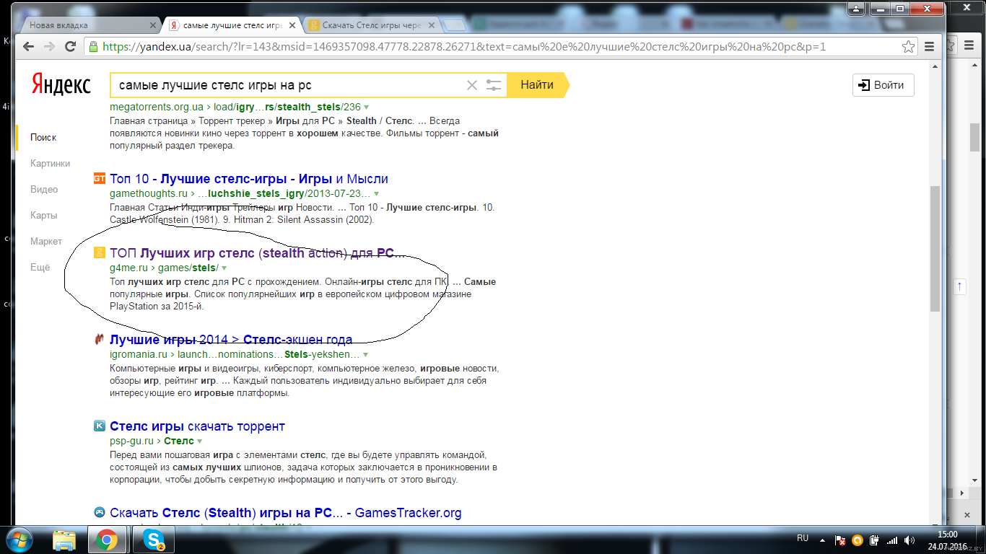986x554 pixels.
Task: Click the green padlock in the address bar
Action: (94, 47)
